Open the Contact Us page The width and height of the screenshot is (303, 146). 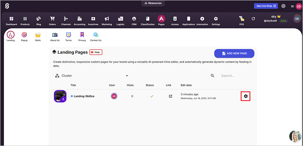[x=96, y=36]
